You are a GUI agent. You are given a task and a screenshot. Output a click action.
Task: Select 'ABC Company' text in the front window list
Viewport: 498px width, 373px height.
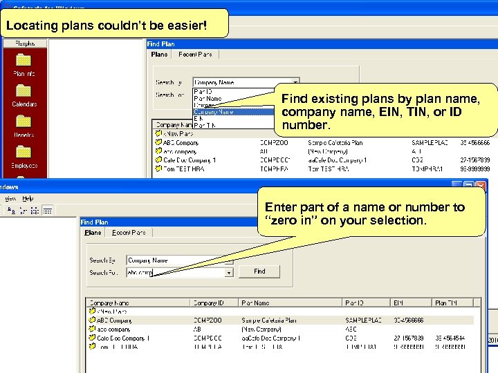[114, 321]
